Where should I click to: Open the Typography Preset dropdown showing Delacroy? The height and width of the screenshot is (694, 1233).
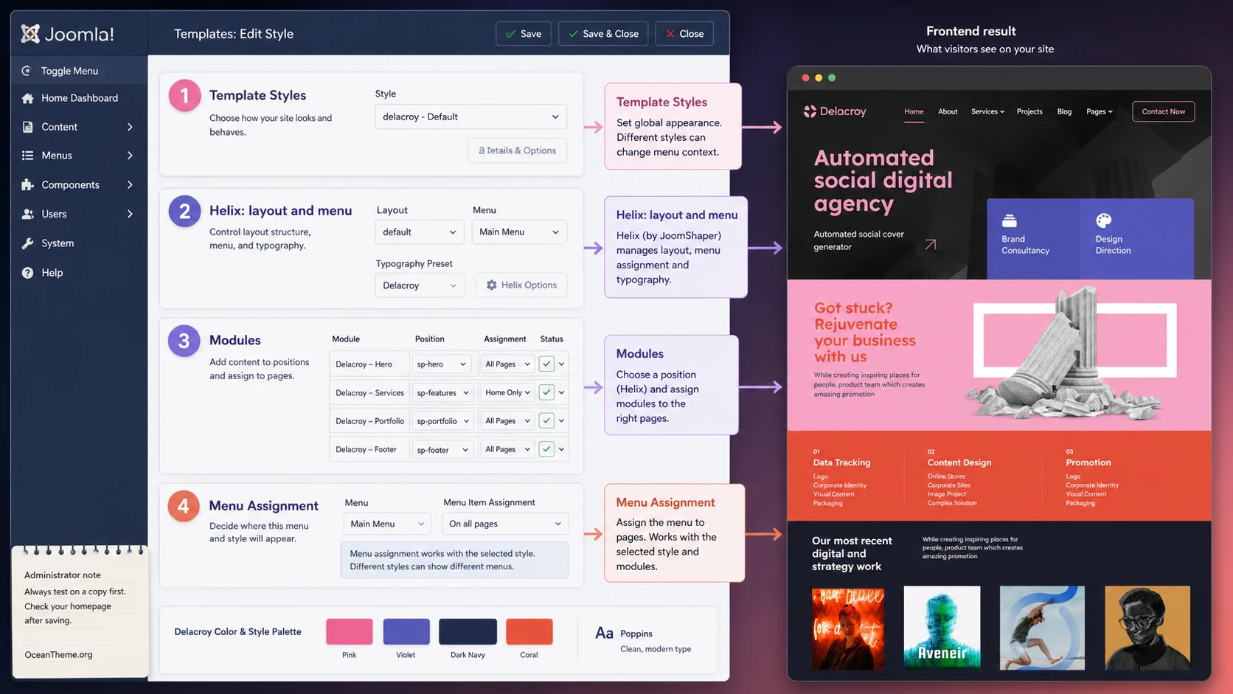point(420,285)
